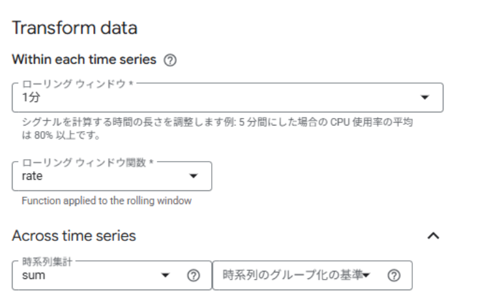Click help icon next to 時系列のグループ化の基準
This screenshot has width=479, height=307.
393,275
